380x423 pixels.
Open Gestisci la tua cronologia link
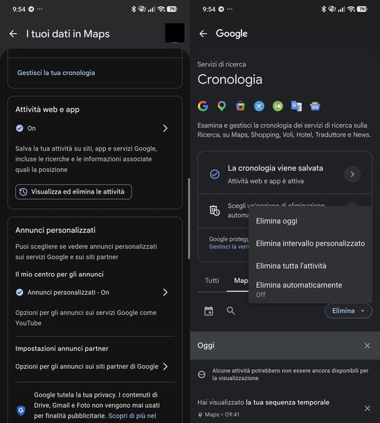tap(56, 73)
